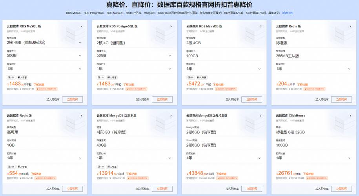Open MongoDB版分片集群 card details arrow
Viewport: 359px width, 196px height.
pos(261,116)
